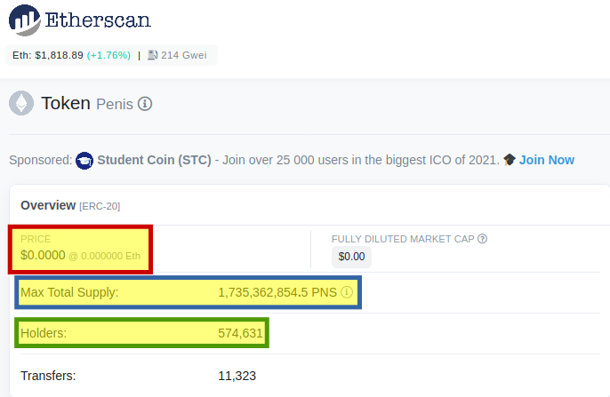Click the Fully Diluted Market Cap help icon
Screen dimensions: 610x397
tap(482, 239)
